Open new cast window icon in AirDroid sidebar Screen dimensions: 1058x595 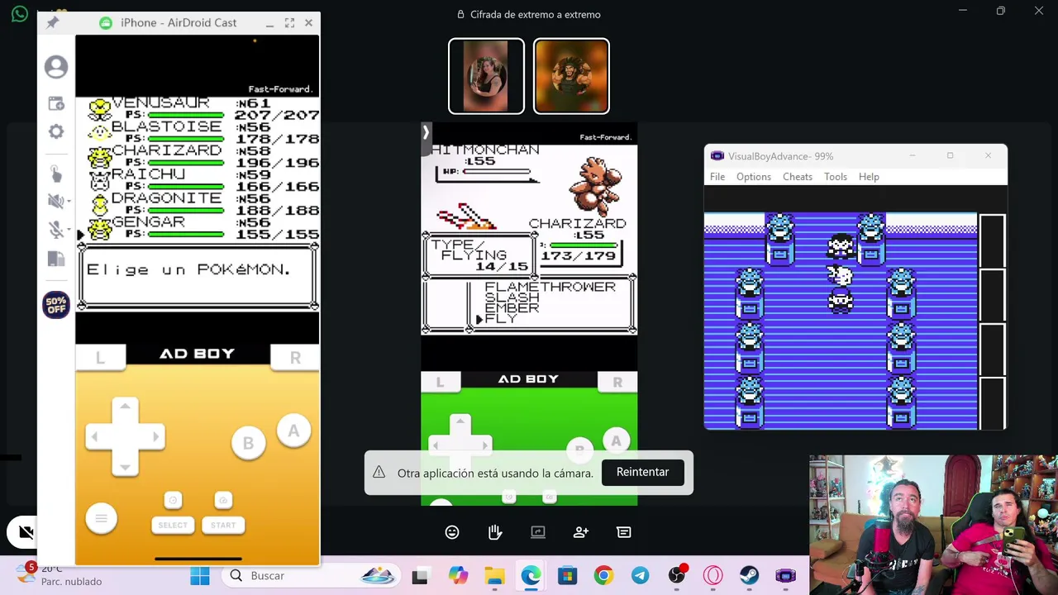tap(56, 103)
